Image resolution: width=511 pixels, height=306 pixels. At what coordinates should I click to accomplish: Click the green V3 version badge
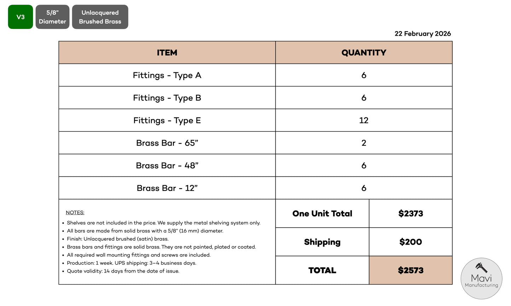pos(21,17)
